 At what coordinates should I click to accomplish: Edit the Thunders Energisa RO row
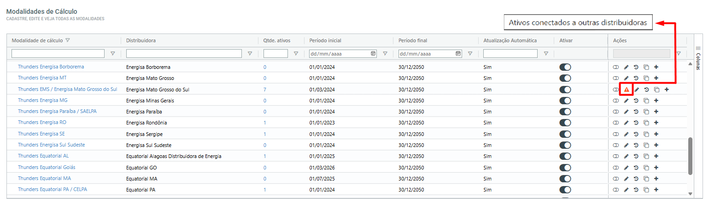(626, 123)
